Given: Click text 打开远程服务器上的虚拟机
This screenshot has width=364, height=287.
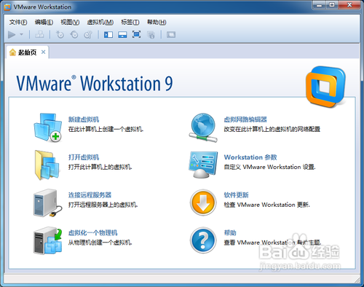Looking at the screenshot, I should coord(103,205).
